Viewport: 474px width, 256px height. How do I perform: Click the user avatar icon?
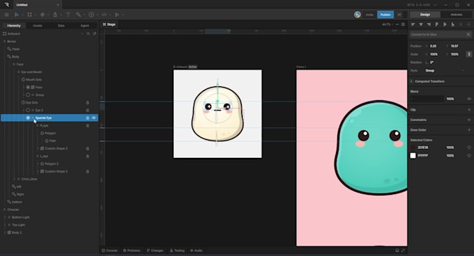coord(358,15)
